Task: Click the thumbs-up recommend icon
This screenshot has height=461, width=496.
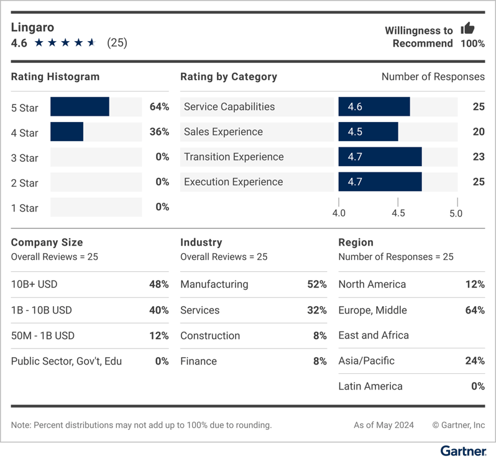Action: coord(467,28)
